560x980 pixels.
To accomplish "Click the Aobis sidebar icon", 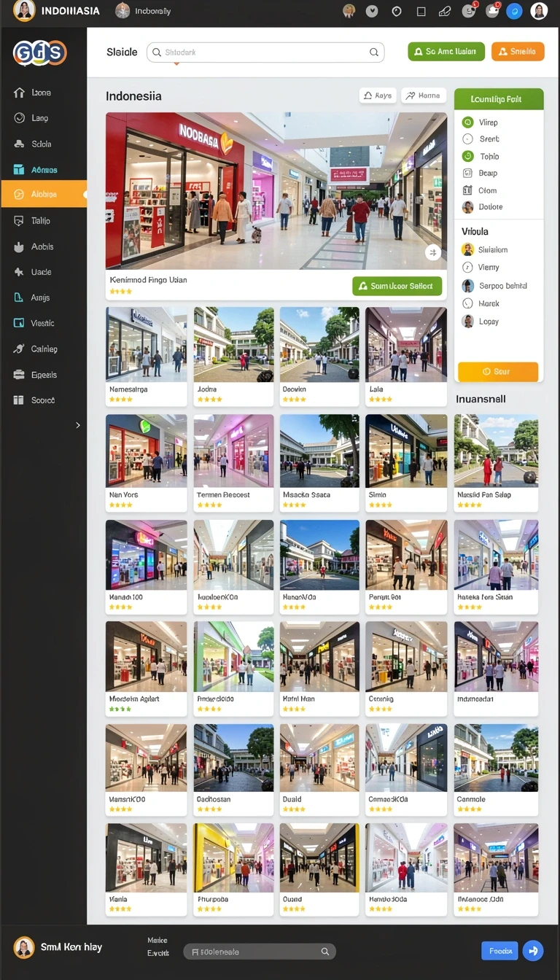I will [19, 247].
